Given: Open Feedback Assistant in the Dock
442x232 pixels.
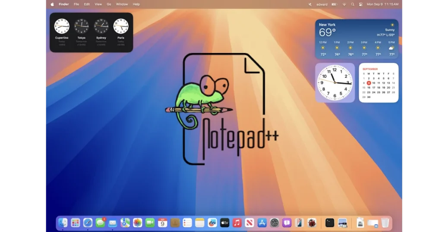Looking at the screenshot, I should (287, 223).
